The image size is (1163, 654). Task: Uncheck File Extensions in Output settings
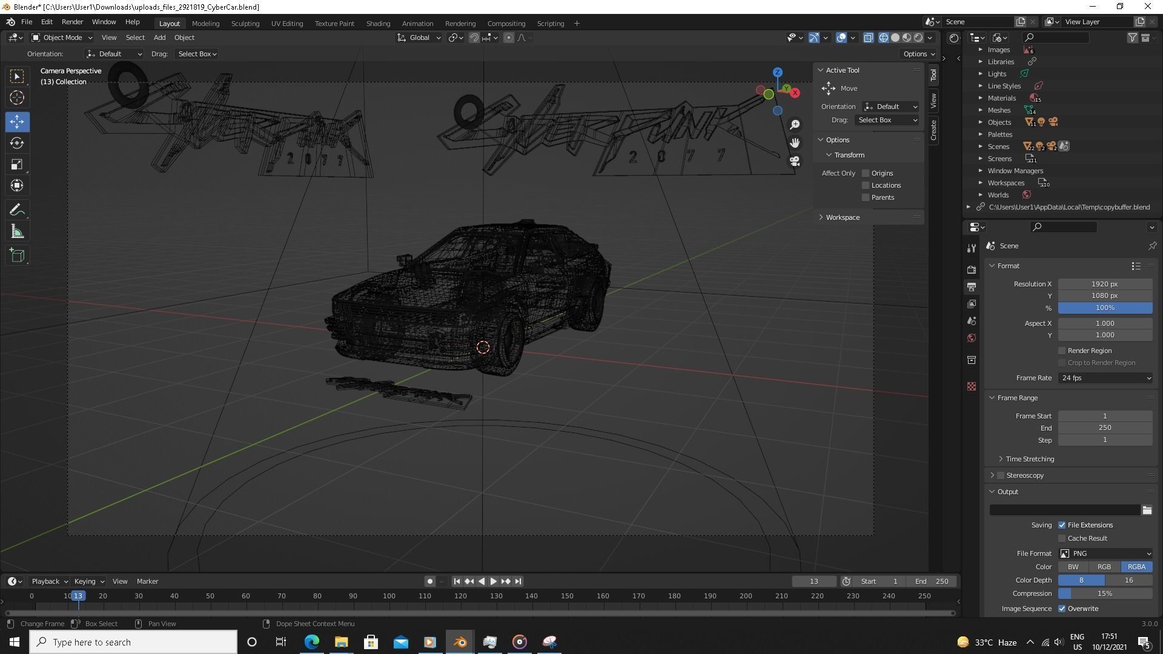(x=1062, y=525)
